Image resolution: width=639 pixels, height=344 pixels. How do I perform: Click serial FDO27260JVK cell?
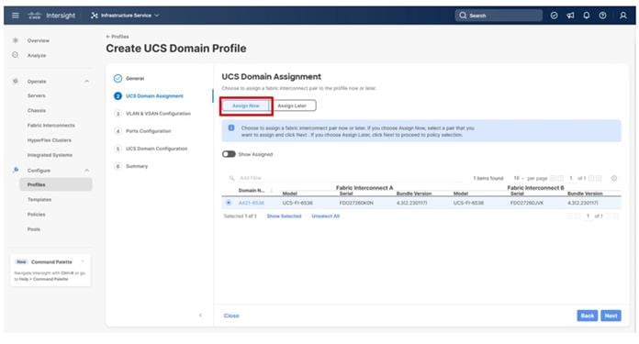click(x=527, y=203)
